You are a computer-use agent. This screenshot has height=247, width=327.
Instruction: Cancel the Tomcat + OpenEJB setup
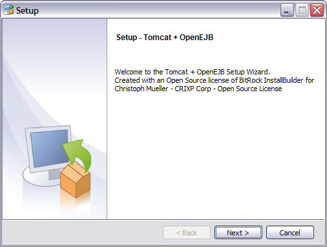click(290, 233)
